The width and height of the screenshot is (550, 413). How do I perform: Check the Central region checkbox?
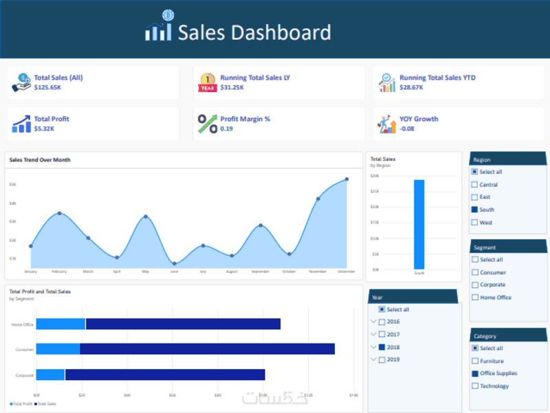pos(474,184)
